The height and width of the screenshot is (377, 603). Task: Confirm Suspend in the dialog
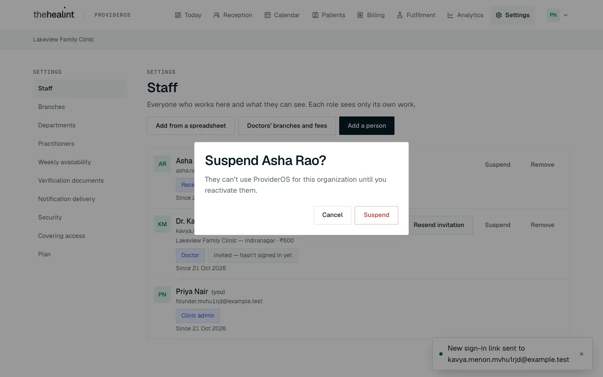click(376, 215)
